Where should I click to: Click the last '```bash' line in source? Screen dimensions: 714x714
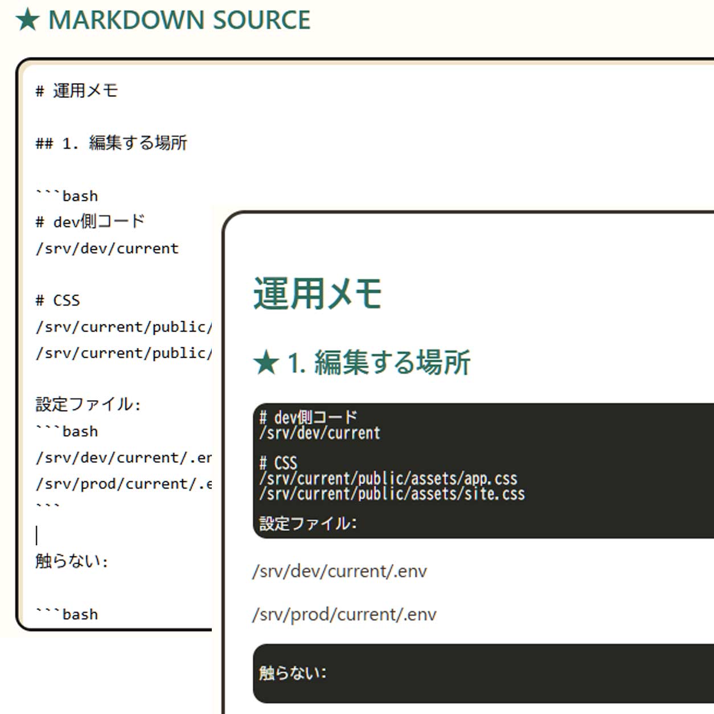(67, 614)
